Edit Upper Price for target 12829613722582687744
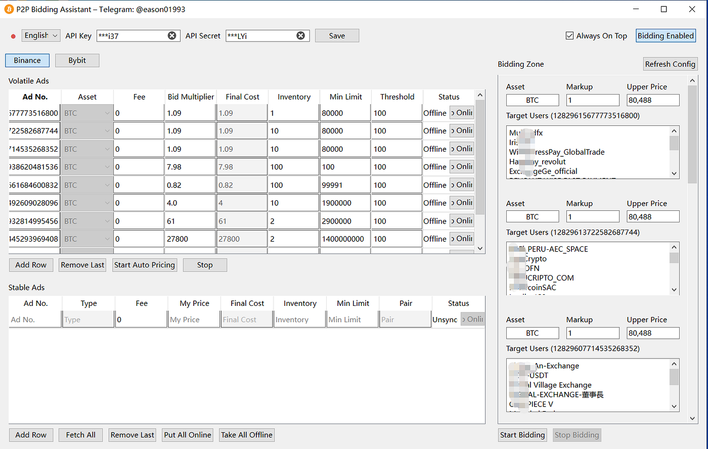 [653, 216]
